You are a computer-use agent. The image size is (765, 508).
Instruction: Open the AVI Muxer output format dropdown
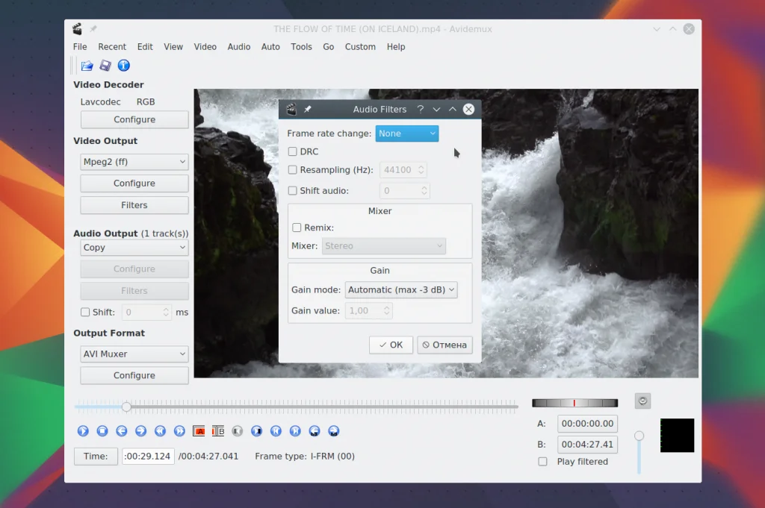click(x=134, y=354)
